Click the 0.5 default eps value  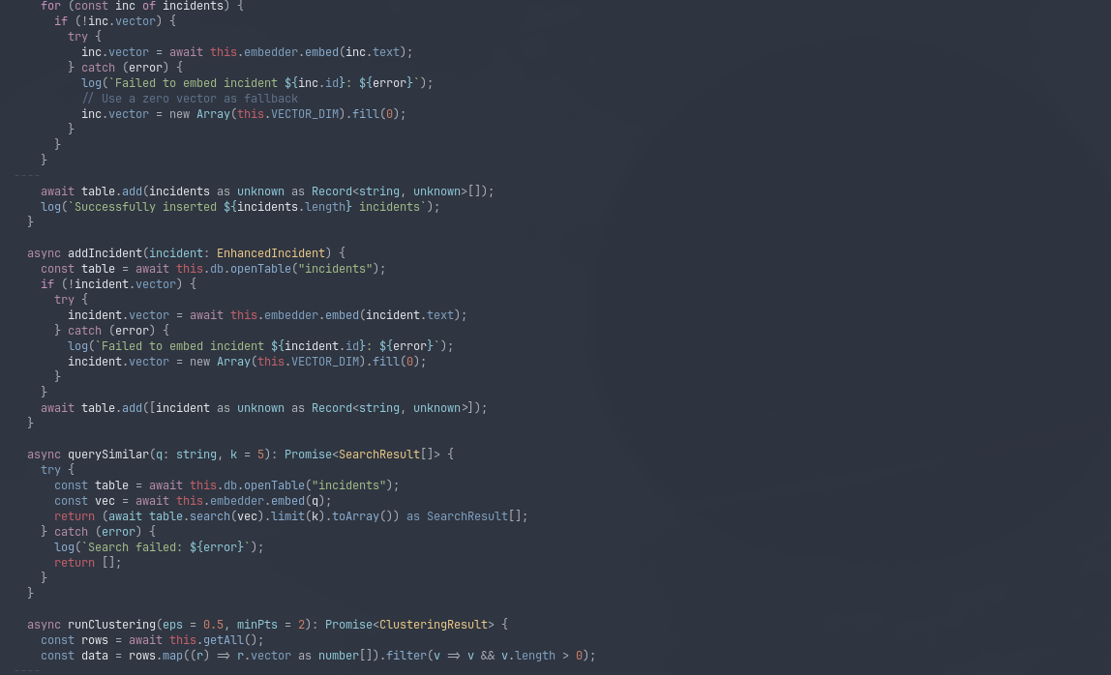[x=213, y=625]
